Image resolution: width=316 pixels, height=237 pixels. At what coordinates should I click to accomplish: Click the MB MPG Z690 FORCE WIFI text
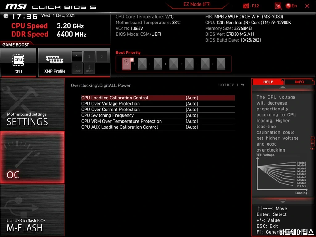(244, 17)
